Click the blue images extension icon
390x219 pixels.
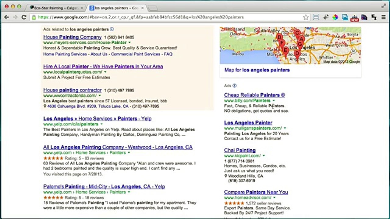click(345, 17)
